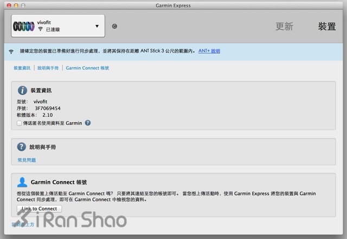Jump to 說明與手冊 section link

(49, 68)
